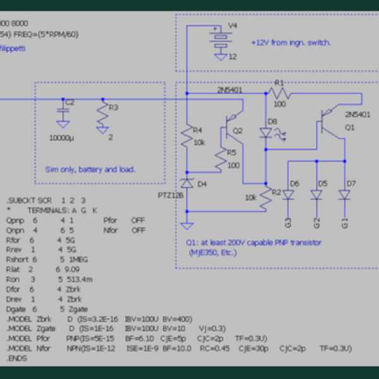Screen dimensions: 379x379
Task: Click the '.ENDS' directive
Action: (x=16, y=358)
